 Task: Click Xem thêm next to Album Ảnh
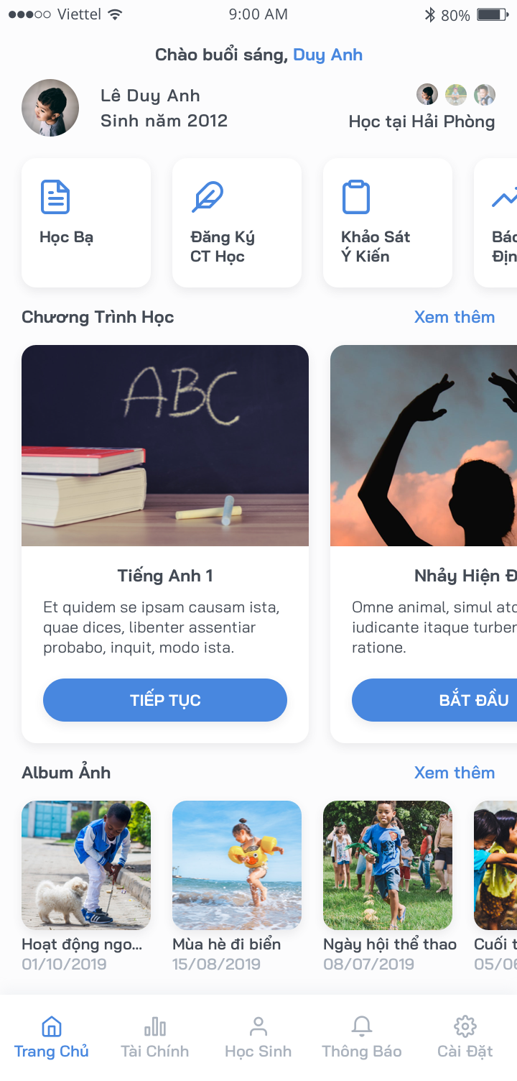click(455, 773)
